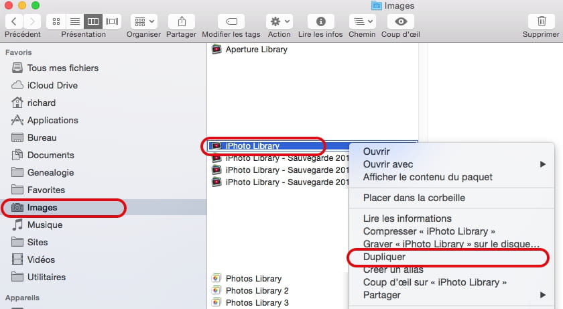Choose Coup d'œil sur « iPhoto Library »

pos(452,282)
